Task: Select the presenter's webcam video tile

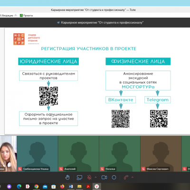Action: tap(8, 154)
